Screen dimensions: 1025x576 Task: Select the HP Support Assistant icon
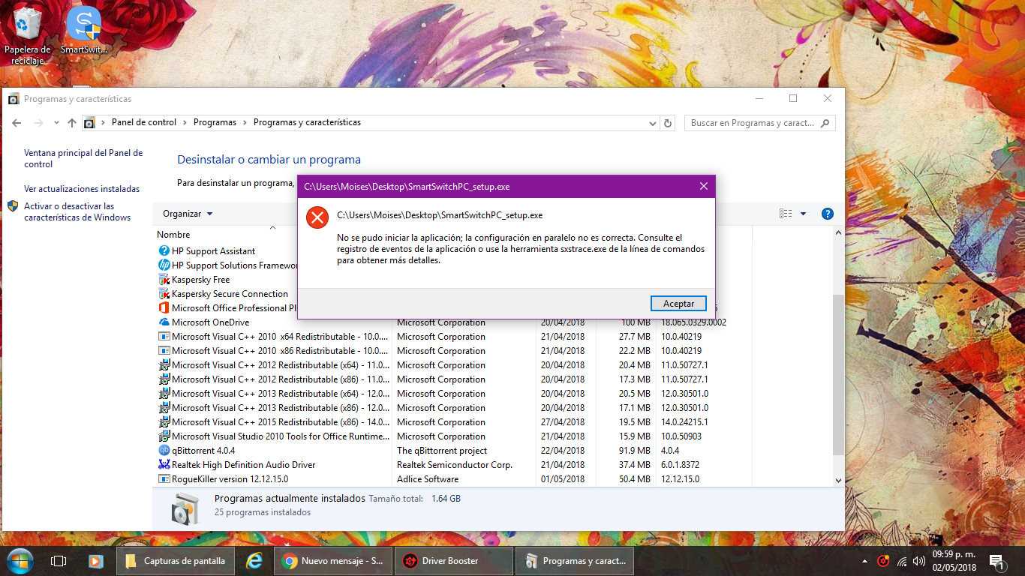[164, 250]
